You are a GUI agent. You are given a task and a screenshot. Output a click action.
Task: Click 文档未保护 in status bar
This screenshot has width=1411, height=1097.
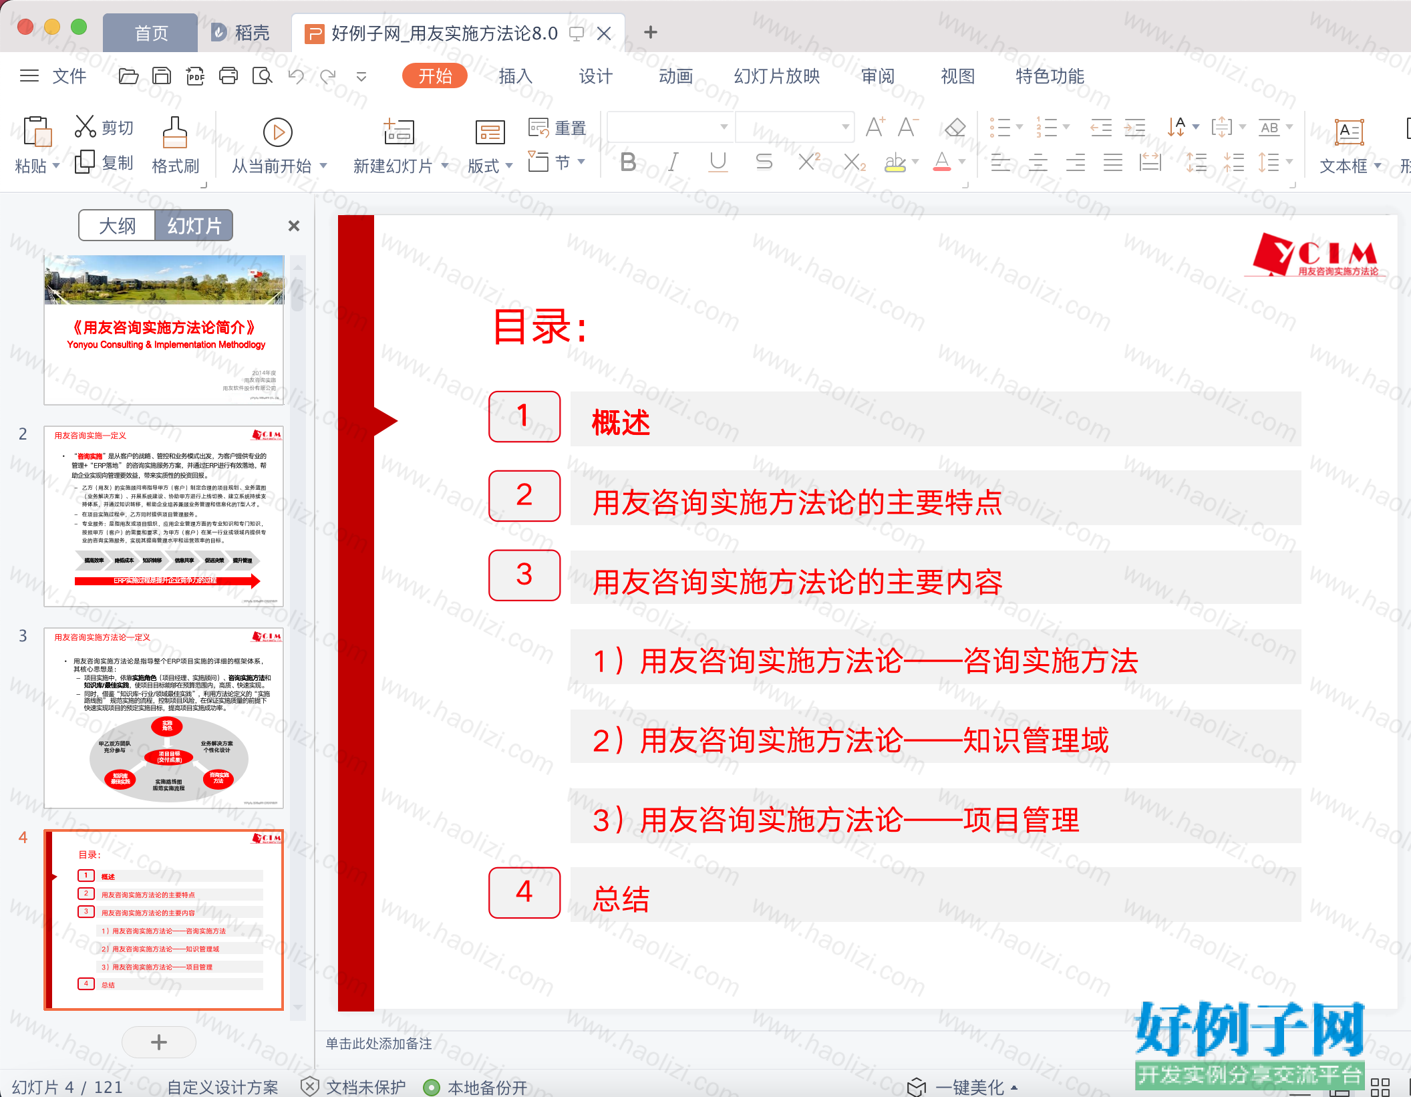point(353,1087)
